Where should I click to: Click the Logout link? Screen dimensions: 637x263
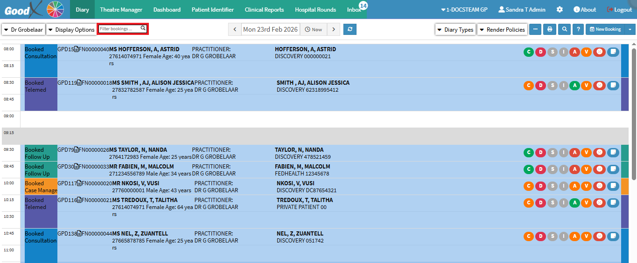(620, 9)
